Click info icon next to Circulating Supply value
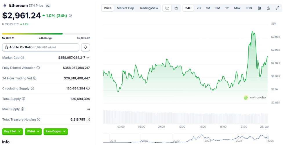283x149 pixels. click(x=88, y=89)
